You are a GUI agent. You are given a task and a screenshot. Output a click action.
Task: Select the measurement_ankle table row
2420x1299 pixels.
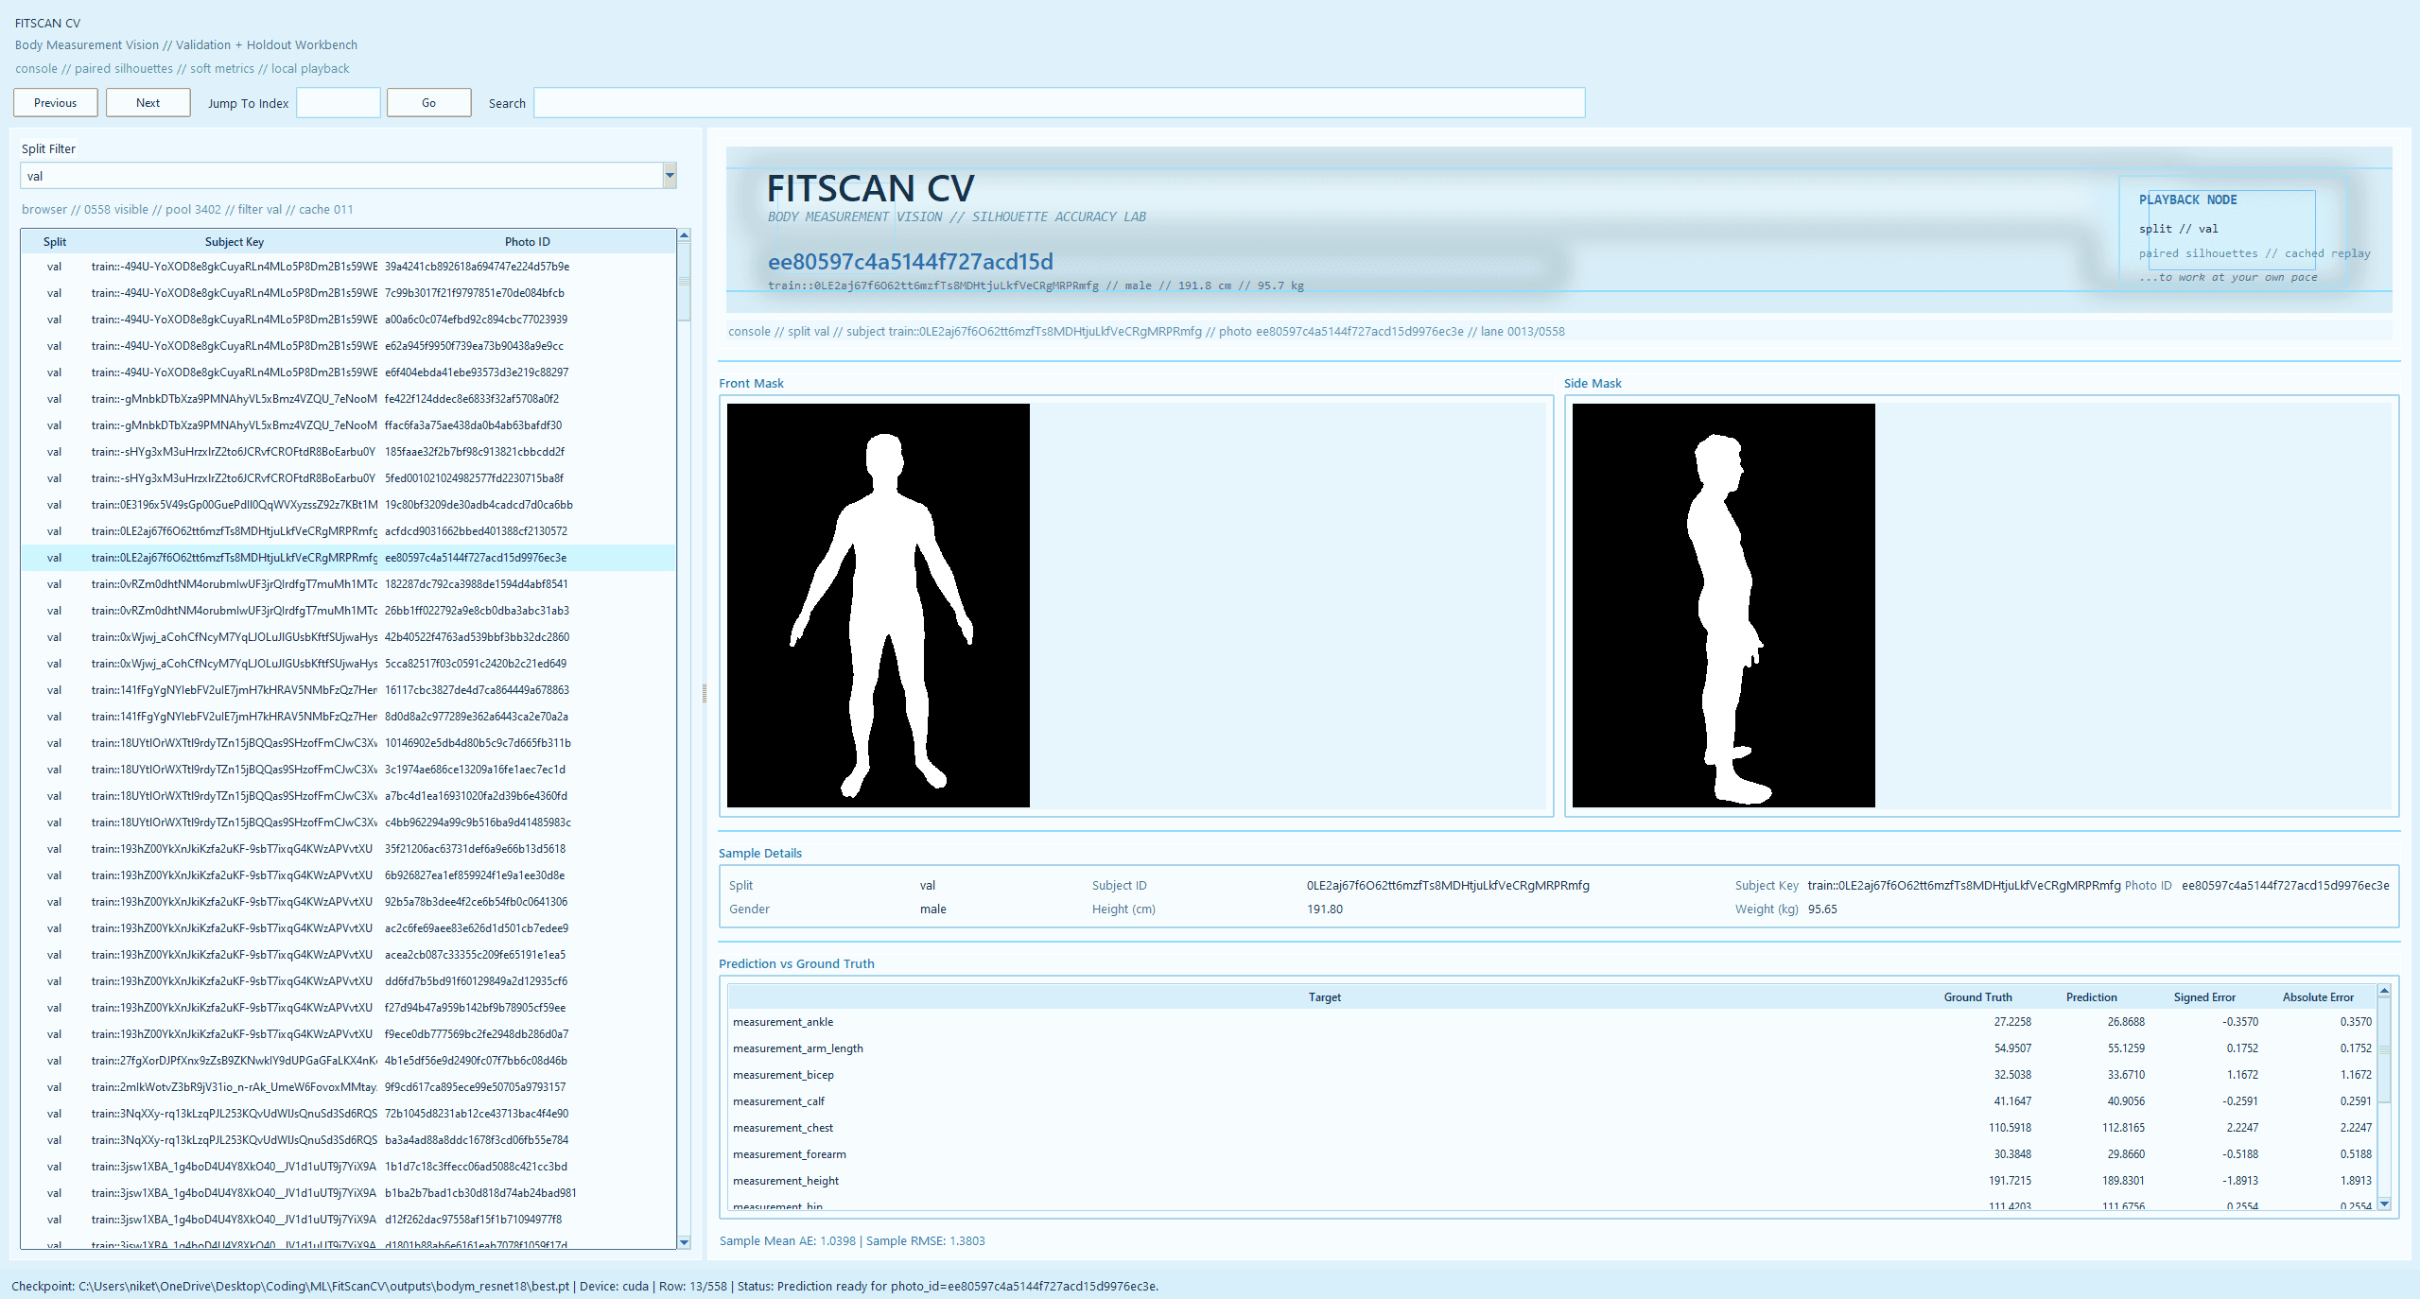pos(1552,1022)
